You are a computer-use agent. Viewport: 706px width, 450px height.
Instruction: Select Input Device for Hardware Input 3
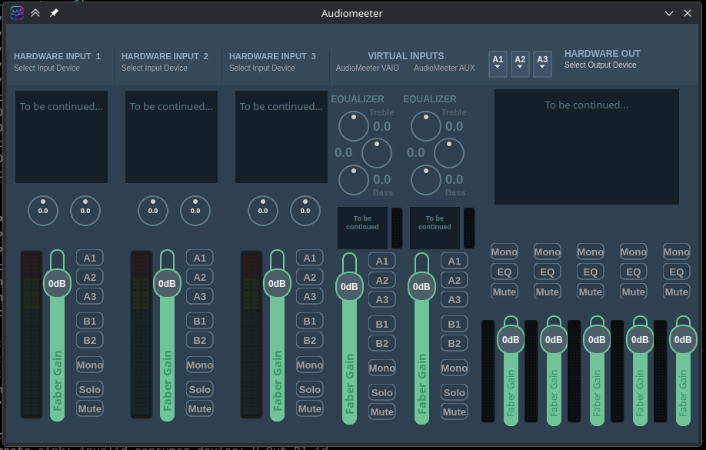(262, 68)
